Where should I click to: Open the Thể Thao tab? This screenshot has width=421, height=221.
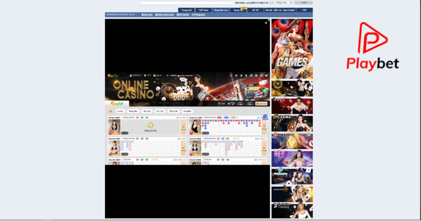click(x=203, y=10)
